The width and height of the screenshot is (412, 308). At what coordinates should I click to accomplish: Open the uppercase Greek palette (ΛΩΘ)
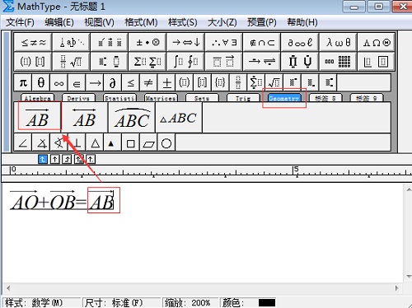(x=377, y=42)
